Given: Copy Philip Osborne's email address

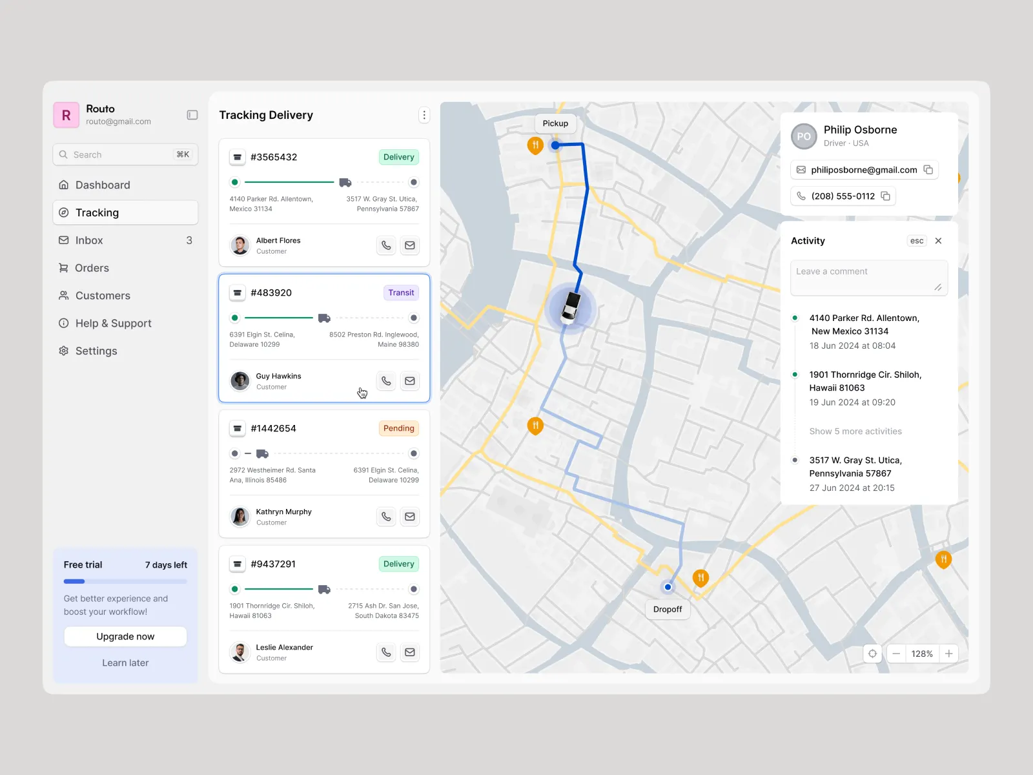Looking at the screenshot, I should 928,170.
